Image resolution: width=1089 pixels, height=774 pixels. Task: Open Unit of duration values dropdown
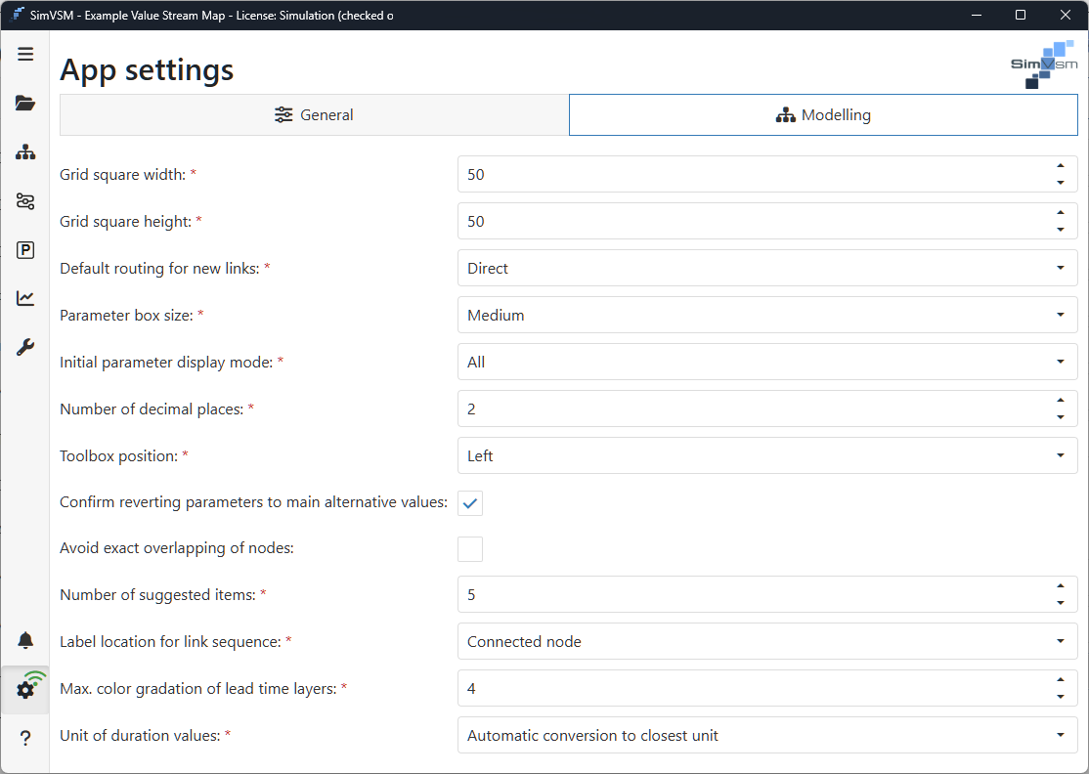pos(767,735)
